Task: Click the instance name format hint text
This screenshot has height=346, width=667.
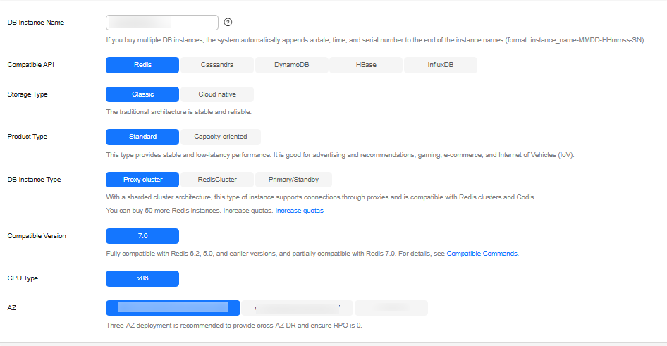Action: click(376, 40)
